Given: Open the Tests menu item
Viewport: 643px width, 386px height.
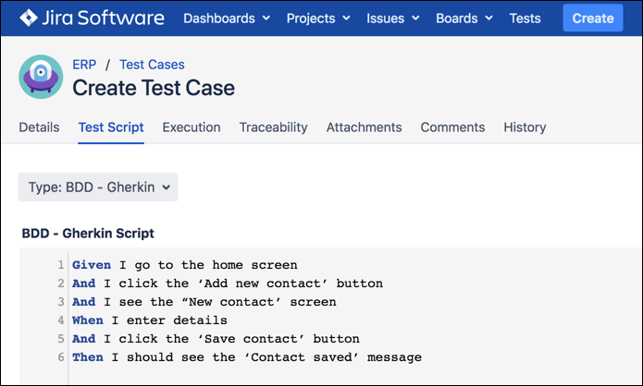Looking at the screenshot, I should pos(525,18).
